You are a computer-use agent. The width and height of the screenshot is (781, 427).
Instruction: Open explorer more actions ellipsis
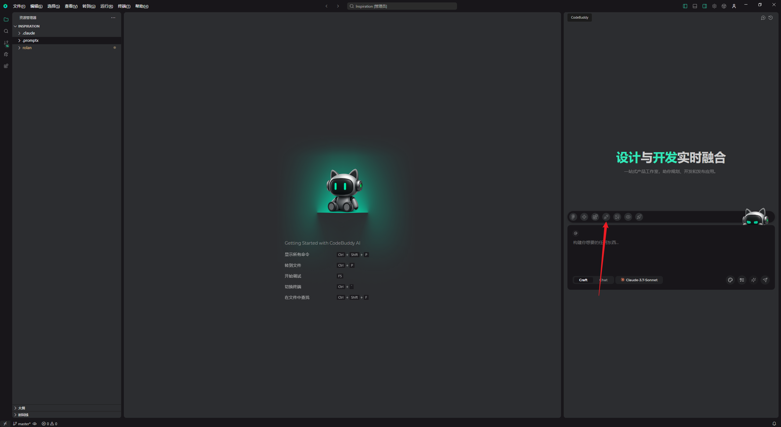tap(113, 18)
